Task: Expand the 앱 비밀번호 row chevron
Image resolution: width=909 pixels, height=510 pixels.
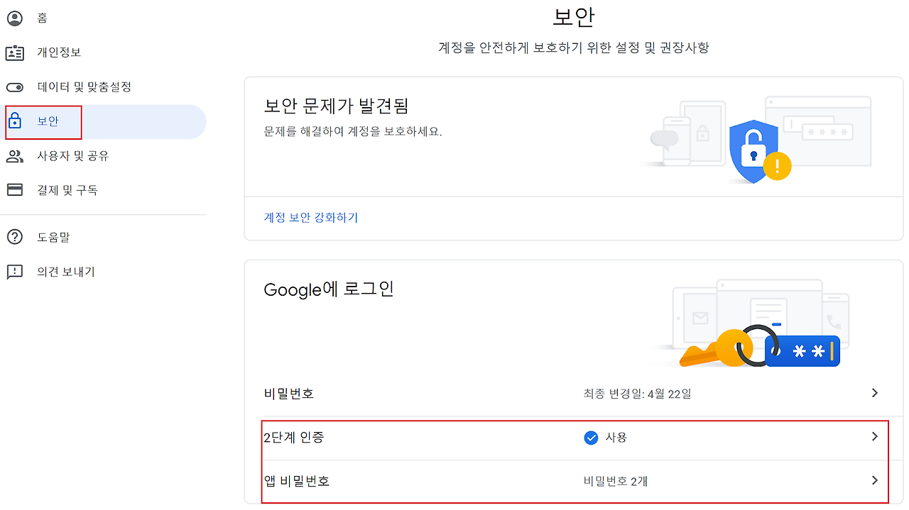Action: 875,481
